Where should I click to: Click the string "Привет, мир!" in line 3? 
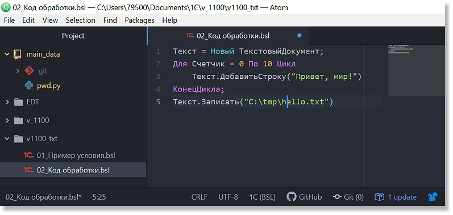tap(323, 77)
